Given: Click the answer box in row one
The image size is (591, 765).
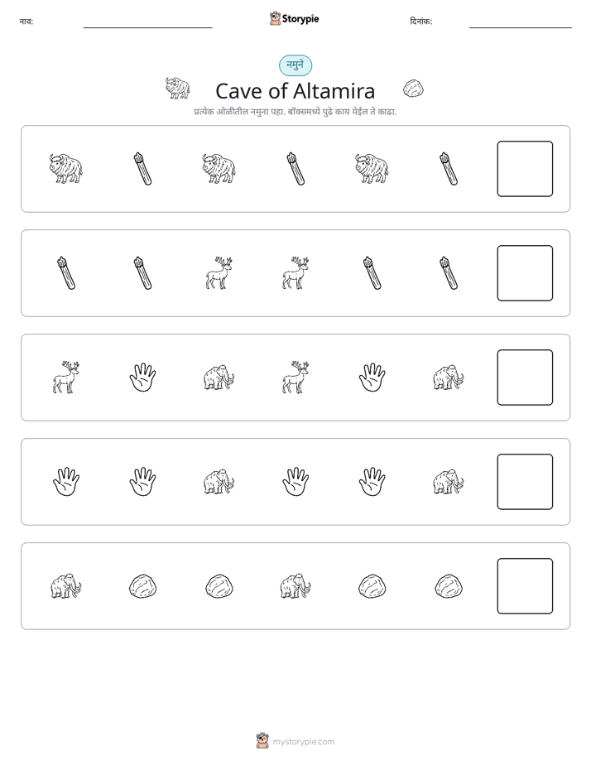Looking at the screenshot, I should 525,169.
